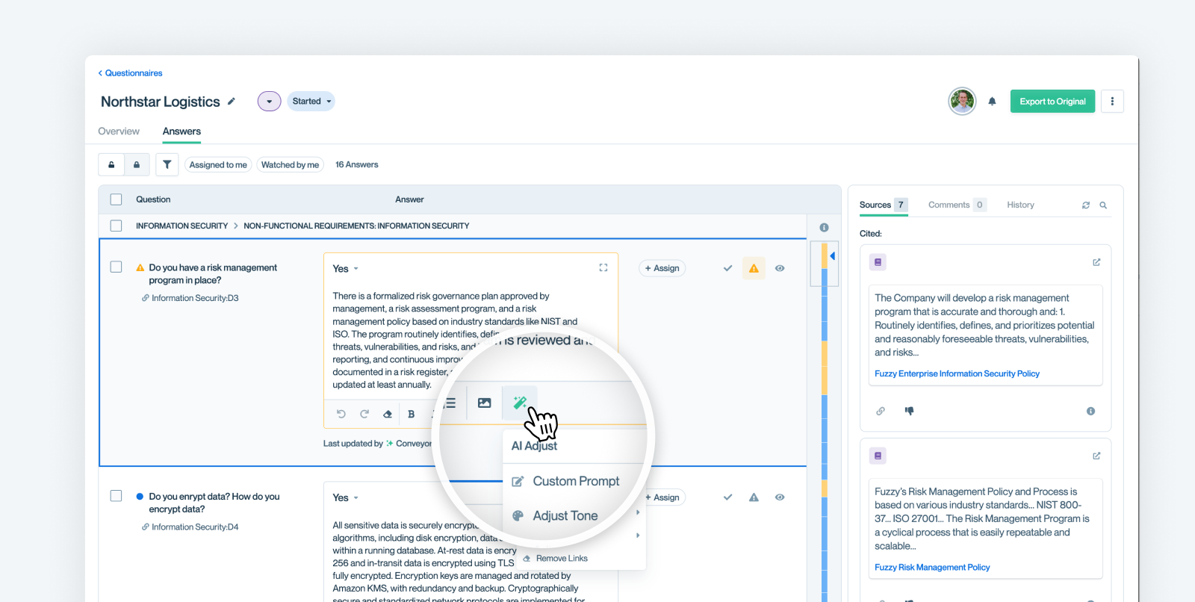Open the funnel filter options
1195x602 pixels.
pos(167,165)
